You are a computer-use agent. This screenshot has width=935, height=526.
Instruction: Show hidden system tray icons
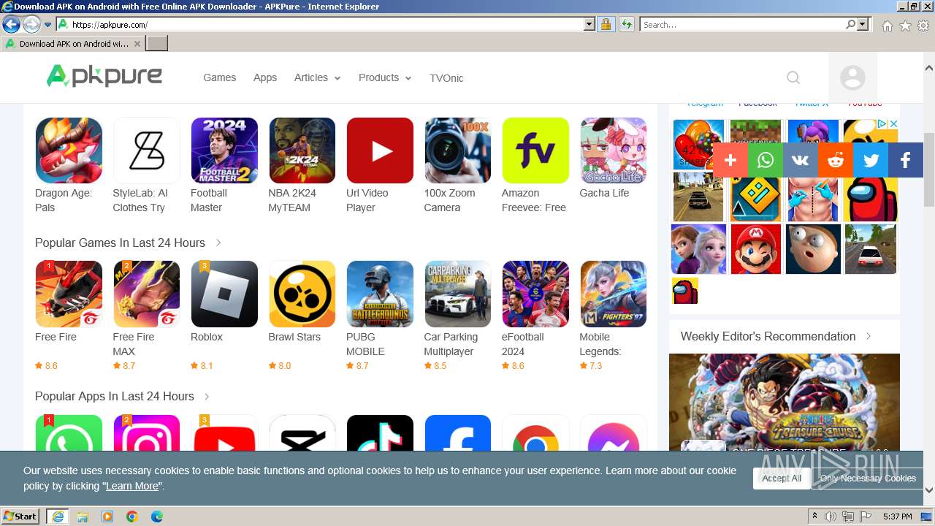coord(814,517)
